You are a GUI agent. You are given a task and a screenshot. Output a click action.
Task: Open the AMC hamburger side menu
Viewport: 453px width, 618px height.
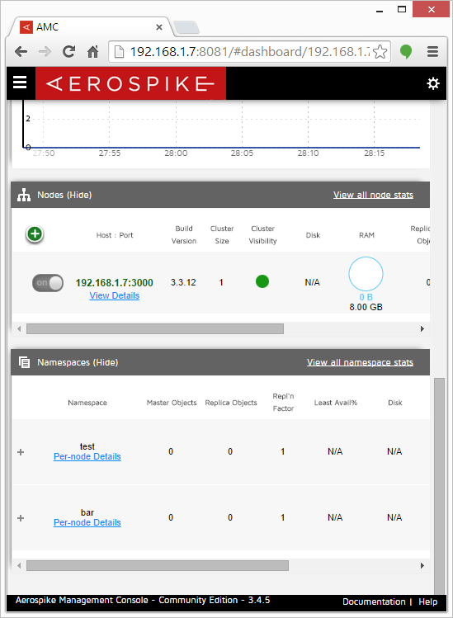pos(20,83)
